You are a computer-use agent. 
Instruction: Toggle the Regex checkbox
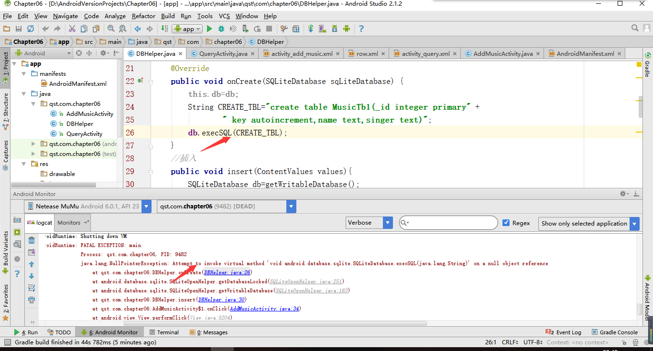coord(506,223)
